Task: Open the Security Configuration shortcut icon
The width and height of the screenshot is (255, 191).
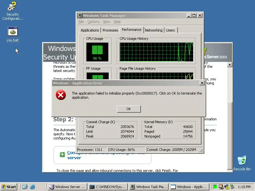Action: point(12,6)
